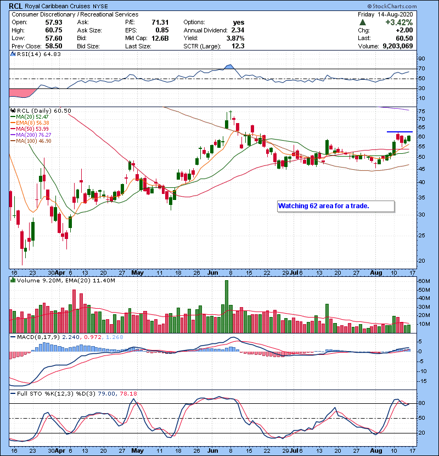Click the 'May' label on the price chart date axis
The image size is (439, 456).
click(137, 273)
